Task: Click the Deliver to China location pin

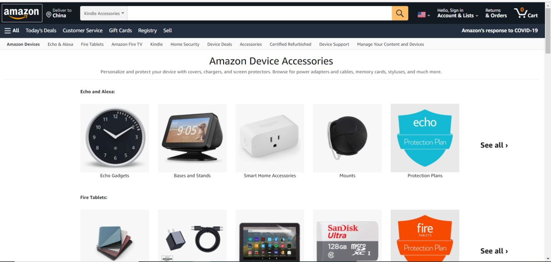Action: coord(49,15)
